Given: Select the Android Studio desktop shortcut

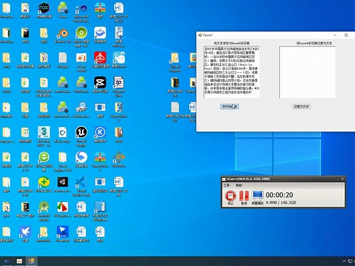Looking at the screenshot, I should (x=44, y=207).
